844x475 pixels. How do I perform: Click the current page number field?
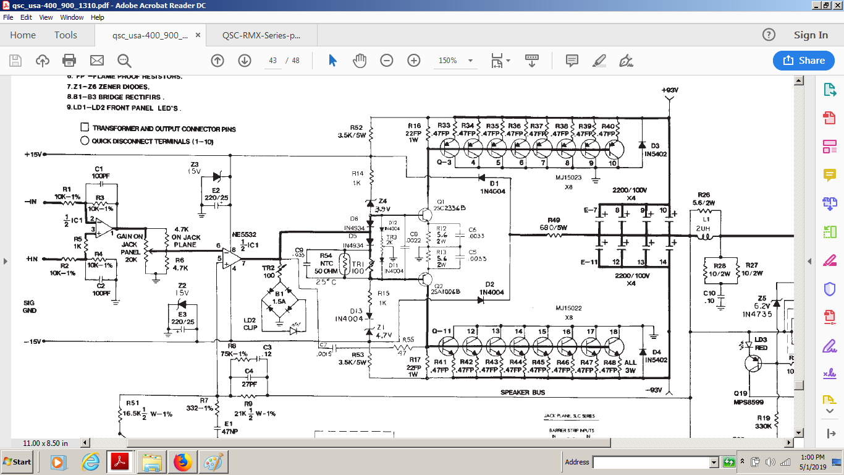pyautogui.click(x=272, y=61)
